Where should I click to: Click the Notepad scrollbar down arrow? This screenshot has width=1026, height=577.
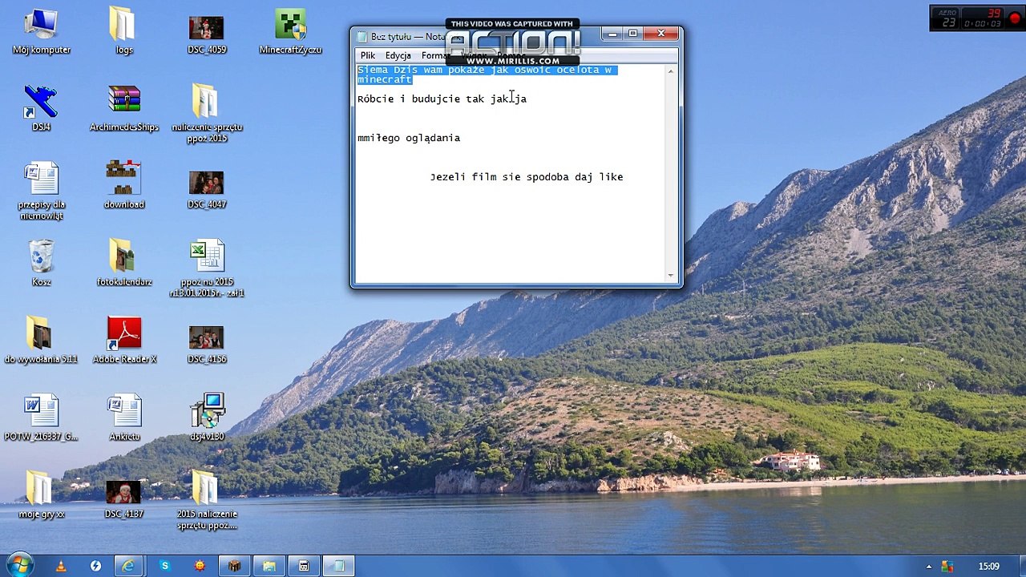point(671,276)
